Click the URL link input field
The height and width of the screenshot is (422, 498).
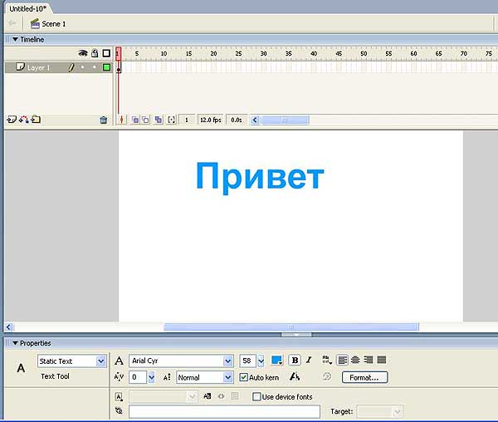click(x=224, y=411)
